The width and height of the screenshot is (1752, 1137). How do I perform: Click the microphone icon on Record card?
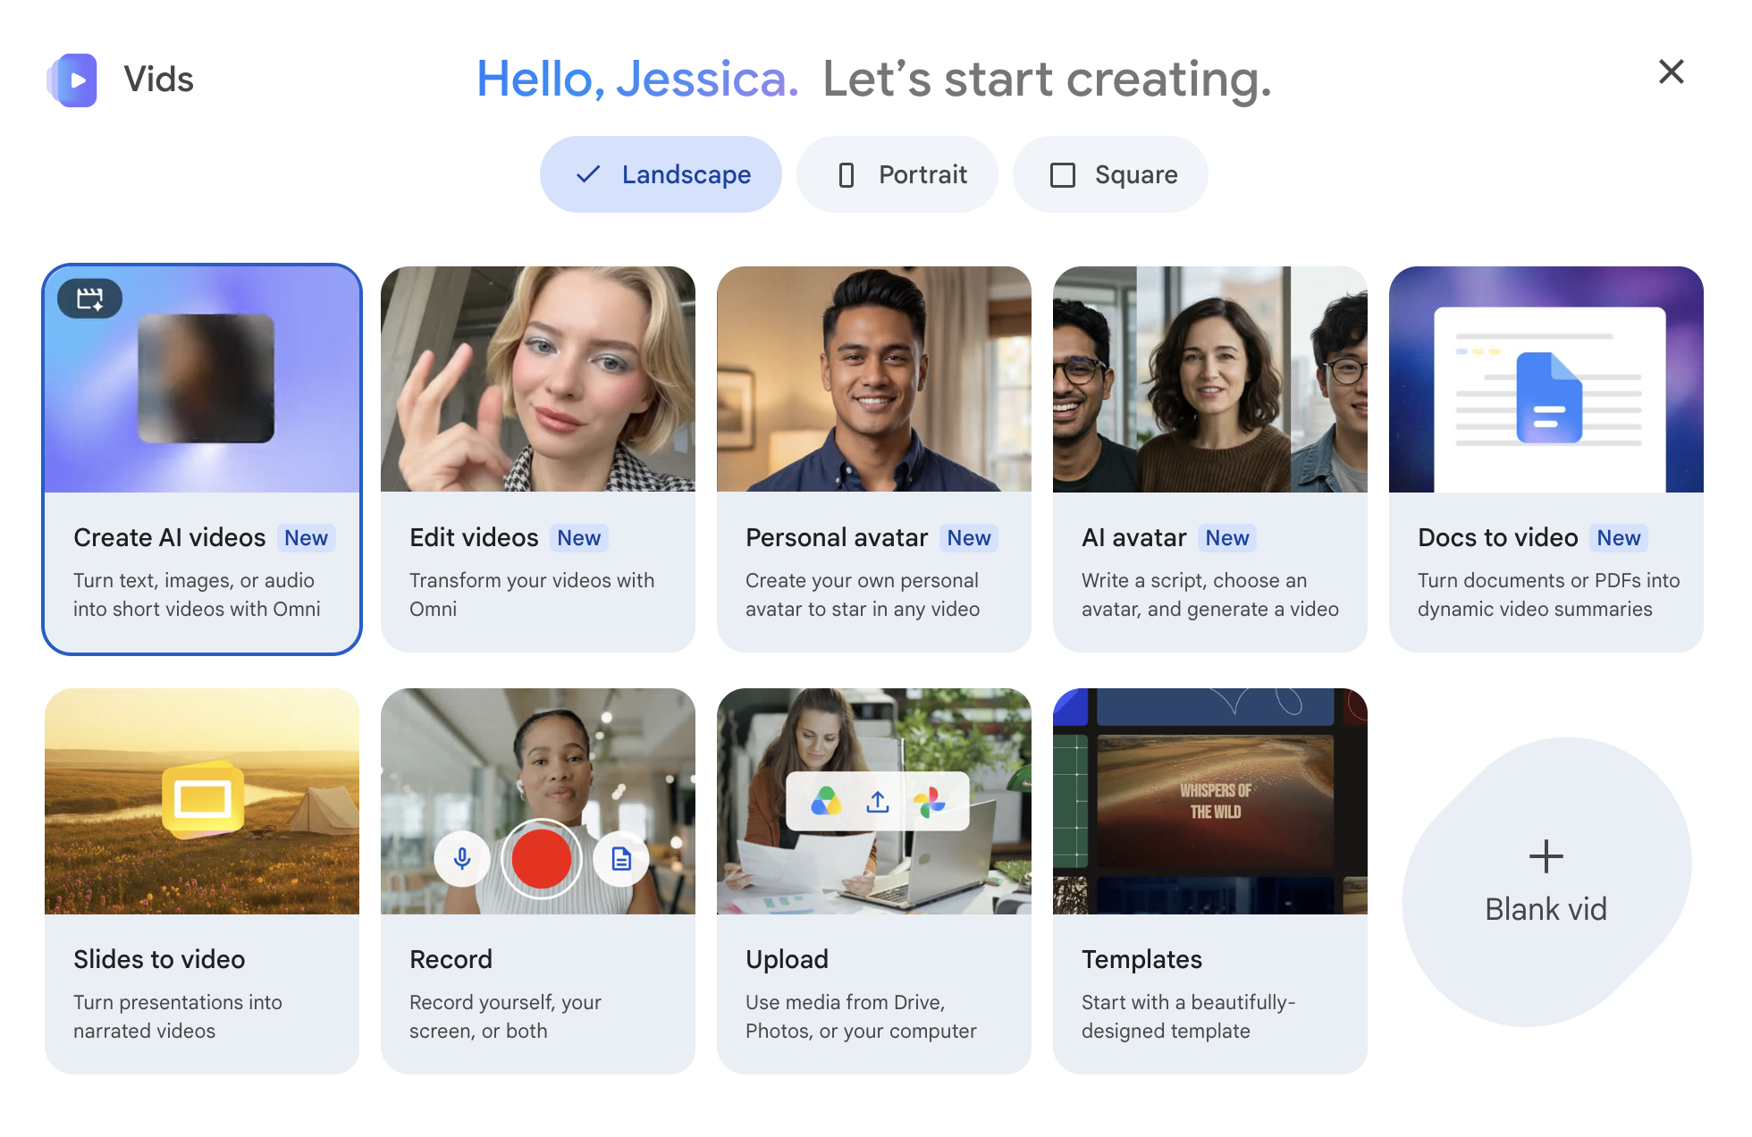tap(462, 859)
